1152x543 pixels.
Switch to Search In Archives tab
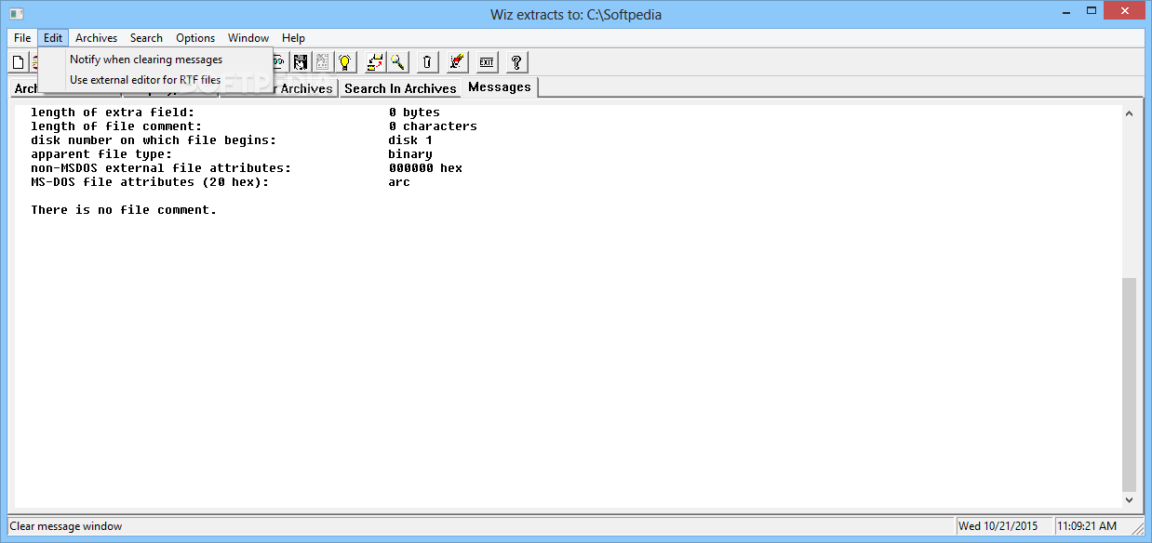click(400, 88)
